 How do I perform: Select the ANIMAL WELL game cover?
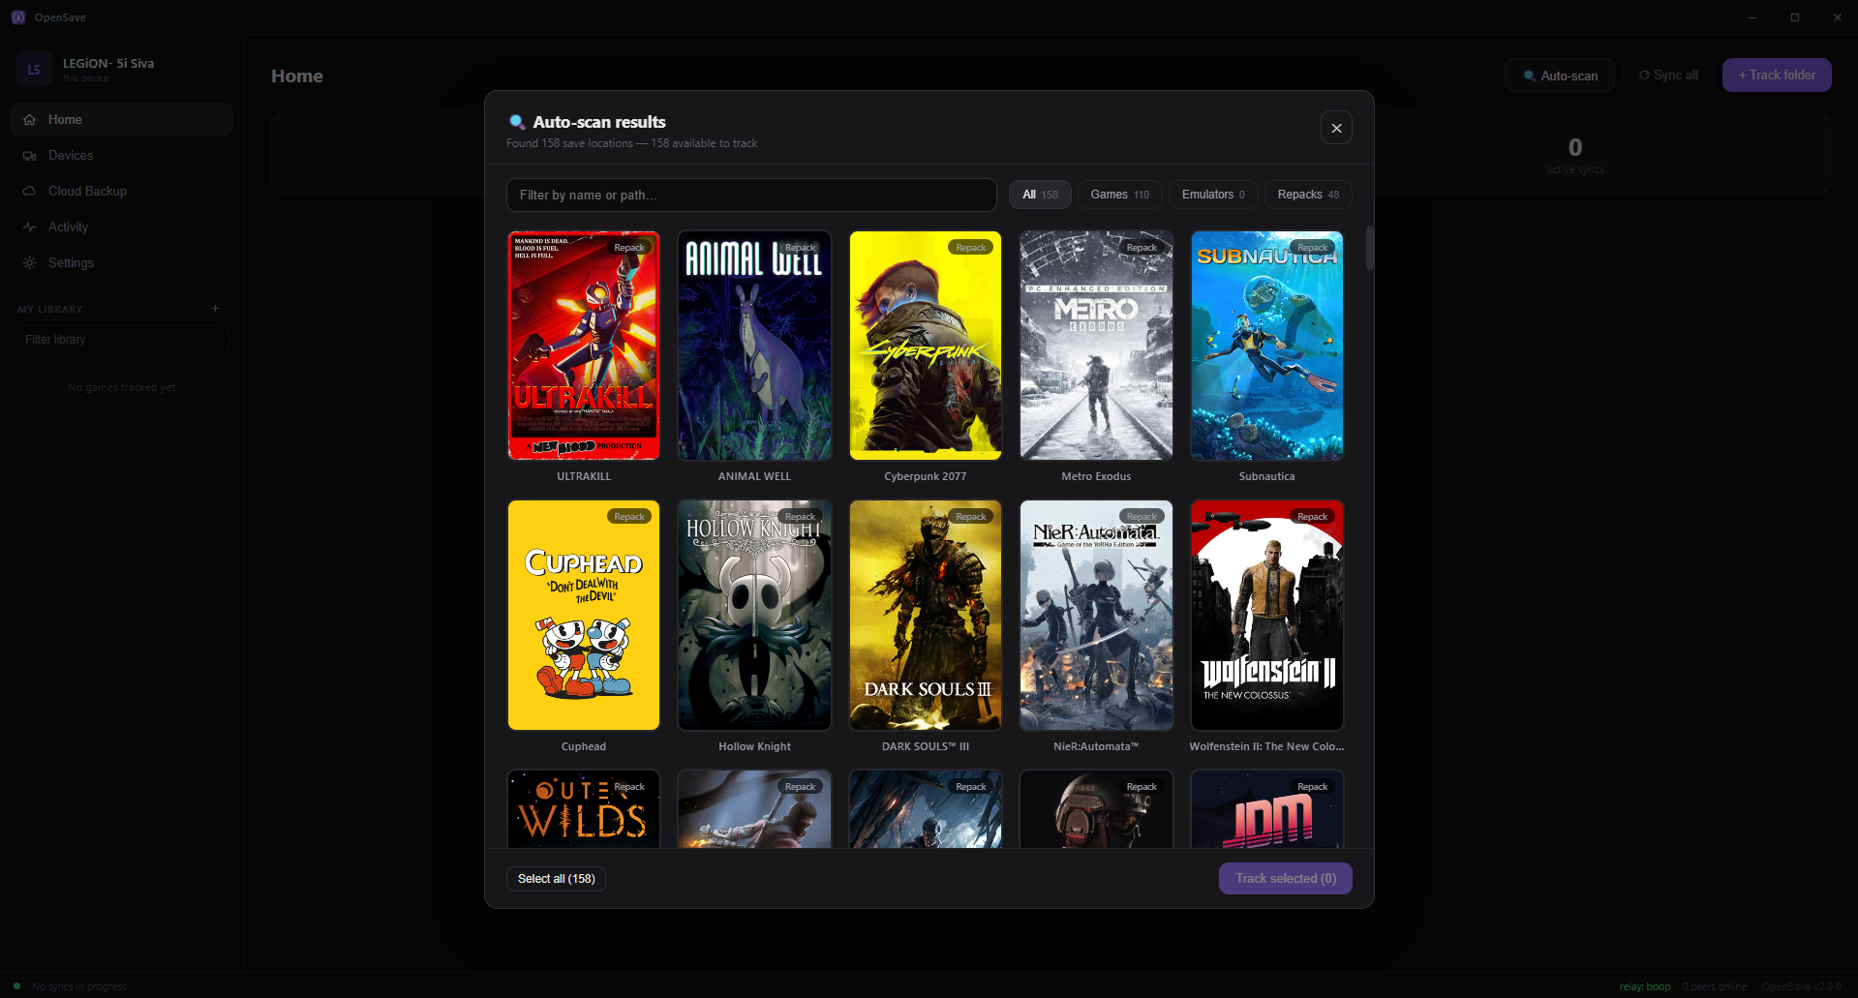click(x=754, y=346)
